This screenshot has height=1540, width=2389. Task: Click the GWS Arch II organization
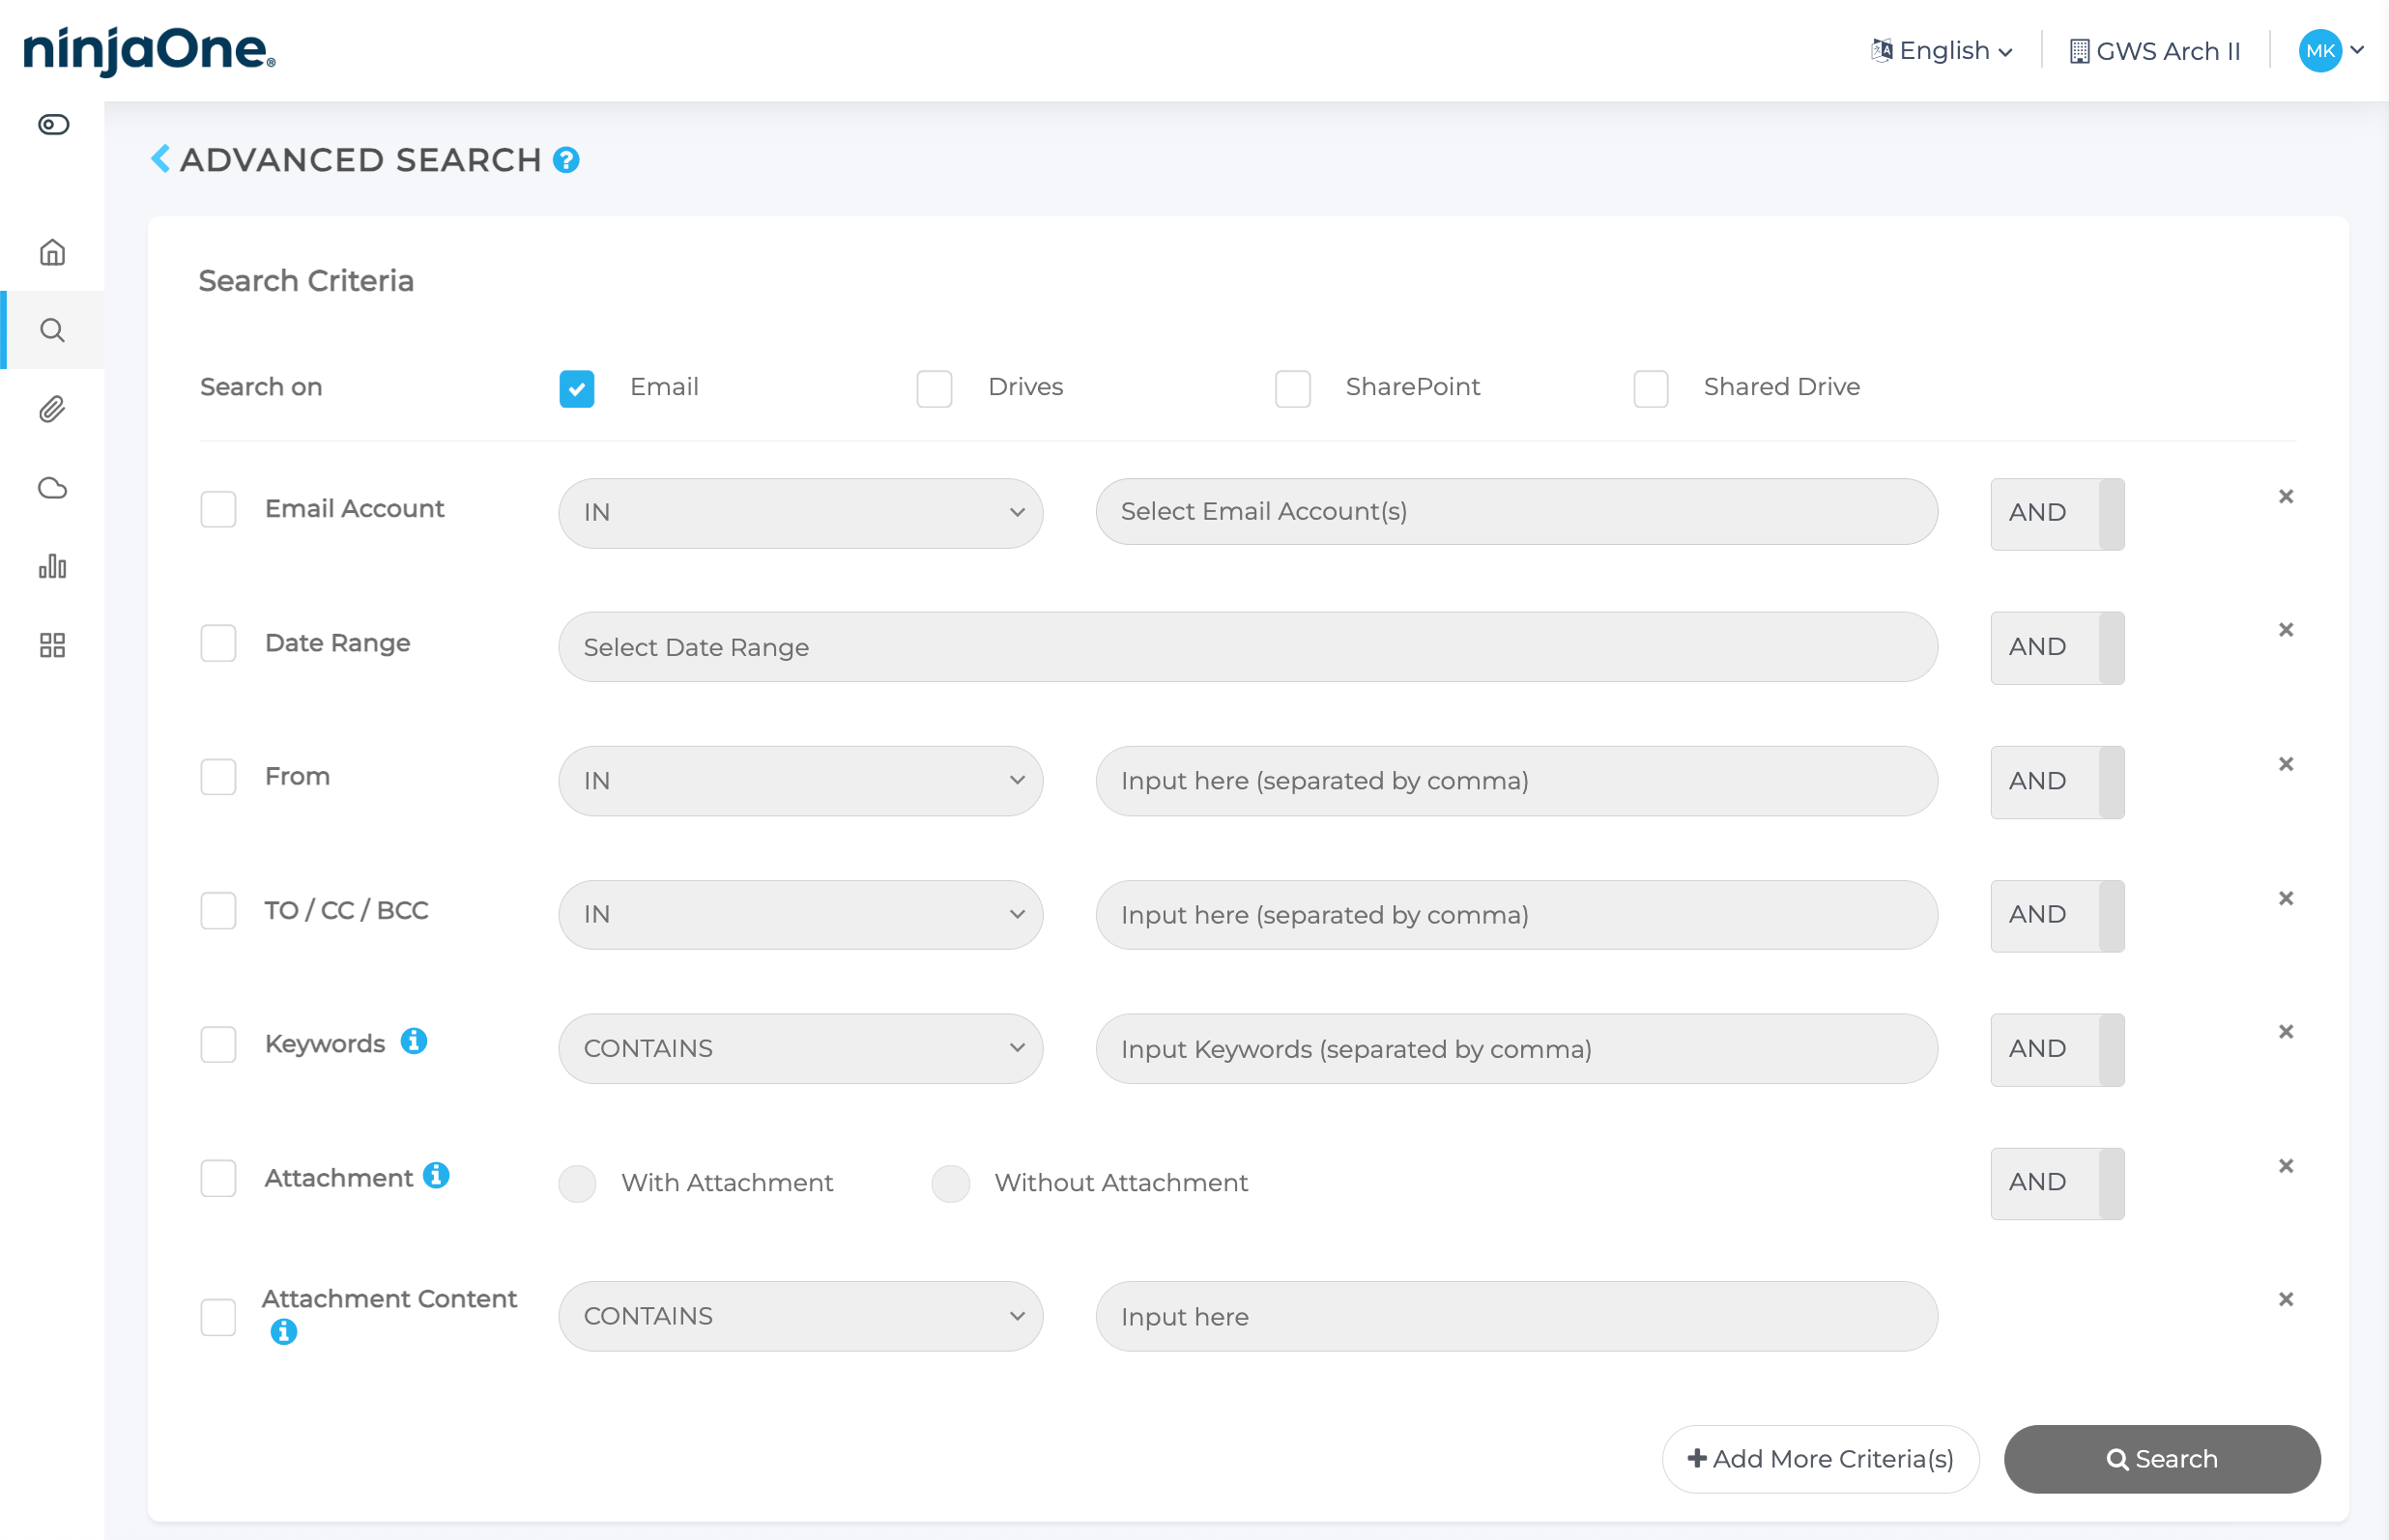[x=2155, y=51]
